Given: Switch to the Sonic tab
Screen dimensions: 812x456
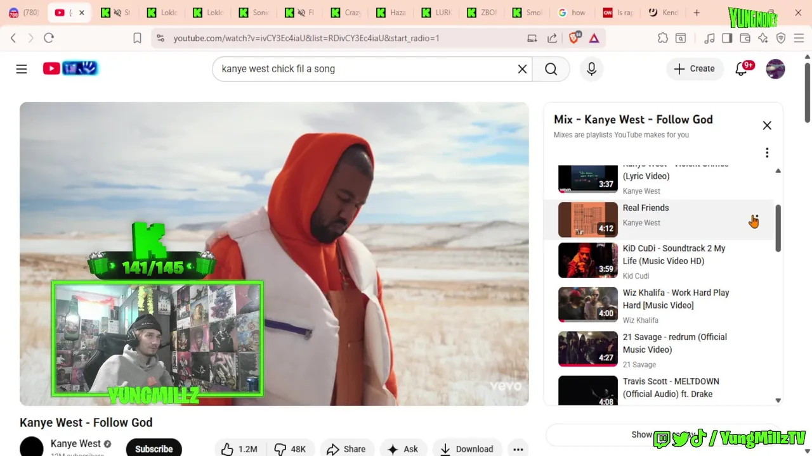Looking at the screenshot, I should 254,13.
